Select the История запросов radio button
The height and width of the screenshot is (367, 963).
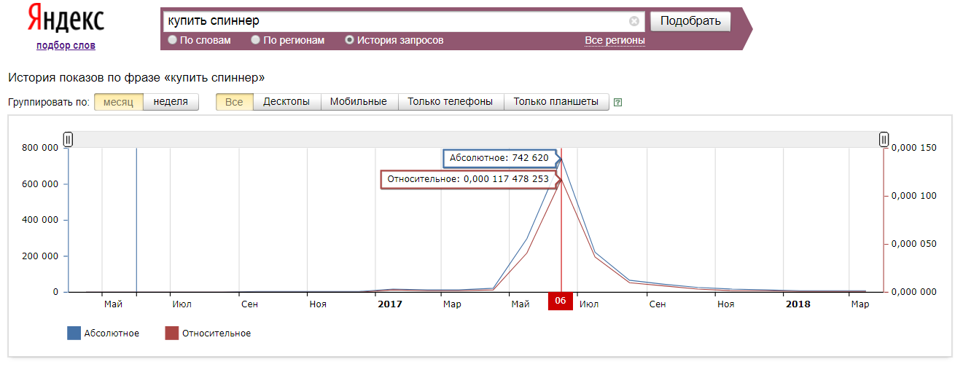350,40
